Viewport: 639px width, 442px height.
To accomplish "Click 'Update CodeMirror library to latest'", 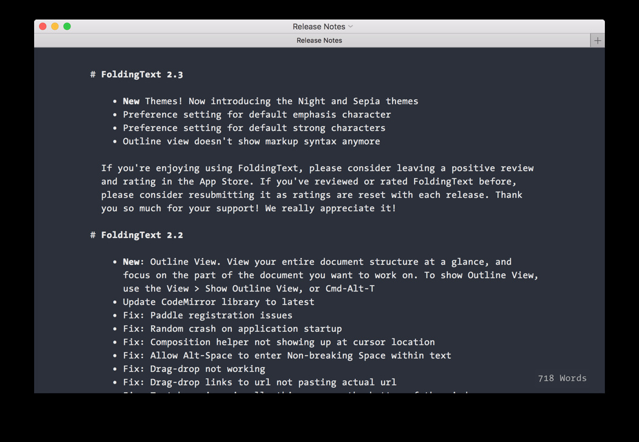I will [218, 302].
